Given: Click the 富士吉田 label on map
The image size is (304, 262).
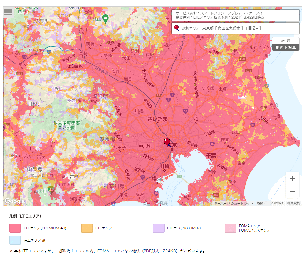Looking at the screenshot, I should tap(70, 177).
